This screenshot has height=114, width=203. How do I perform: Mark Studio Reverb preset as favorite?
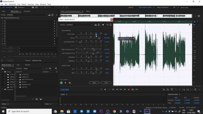[103, 25]
